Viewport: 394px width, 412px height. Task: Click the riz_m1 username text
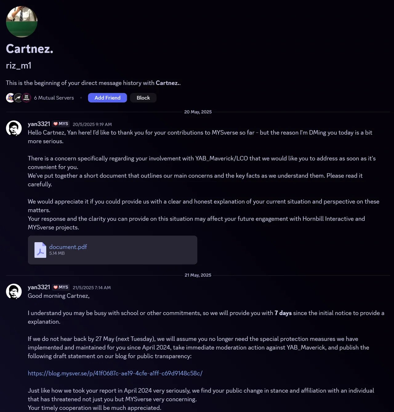click(18, 66)
